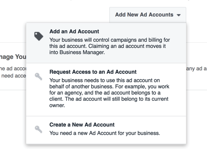Viewport: 207px width, 149px height.
Task: Select Create a New Ad Account option
Action: pyautogui.click(x=106, y=130)
